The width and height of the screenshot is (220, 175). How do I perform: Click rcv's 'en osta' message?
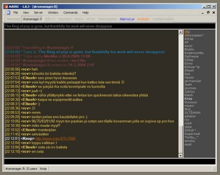[24, 152]
